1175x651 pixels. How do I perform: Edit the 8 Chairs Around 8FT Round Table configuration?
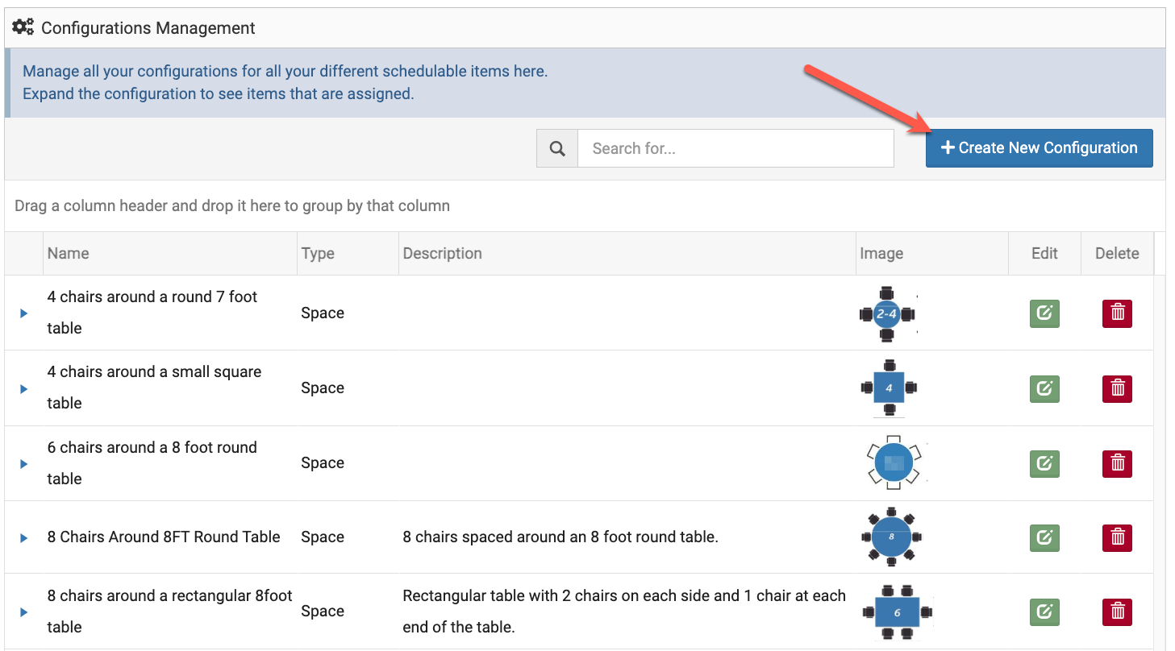[1044, 537]
